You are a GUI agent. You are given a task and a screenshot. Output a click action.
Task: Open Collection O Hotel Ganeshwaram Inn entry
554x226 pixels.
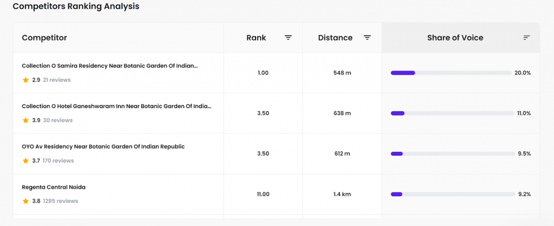(x=117, y=106)
